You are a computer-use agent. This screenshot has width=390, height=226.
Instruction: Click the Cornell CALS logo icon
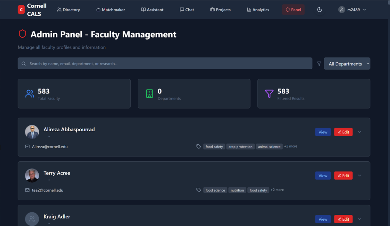[x=21, y=9]
